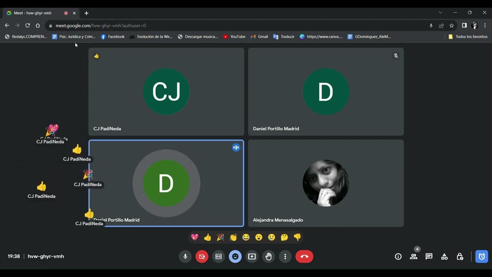Click the address bar URL
Image resolution: width=492 pixels, height=277 pixels.
click(101, 26)
